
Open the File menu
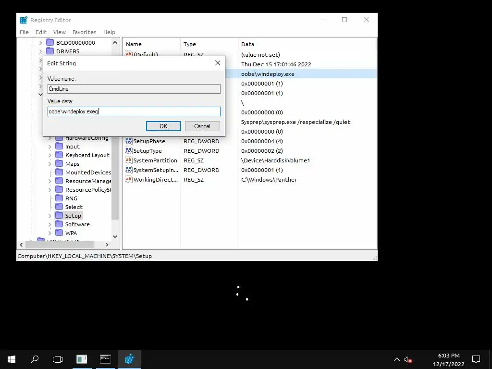(x=24, y=32)
